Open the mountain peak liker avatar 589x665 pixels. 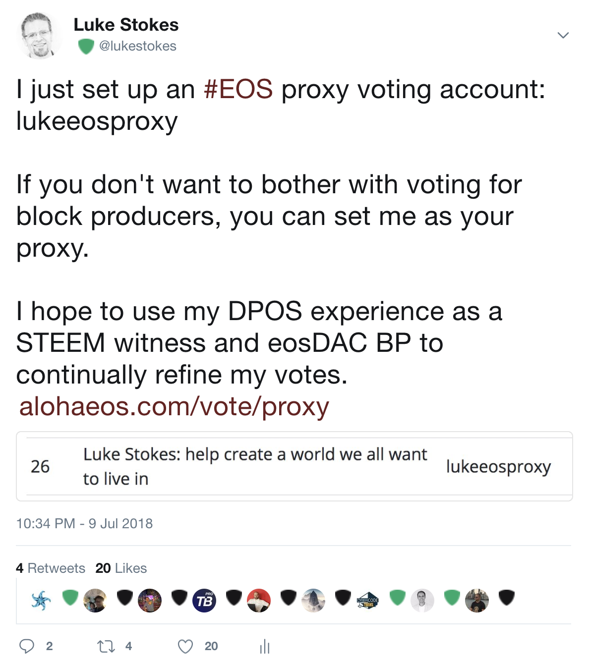313,601
